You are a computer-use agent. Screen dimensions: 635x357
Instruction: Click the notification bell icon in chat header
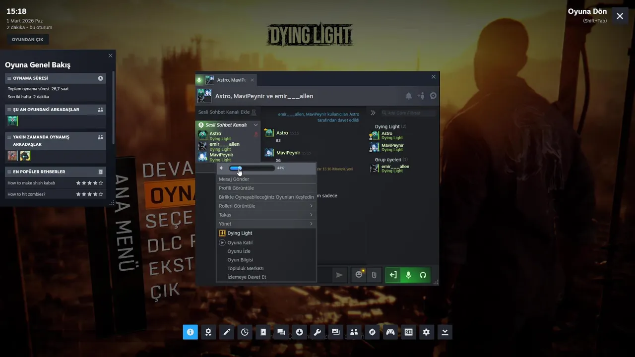[409, 96]
